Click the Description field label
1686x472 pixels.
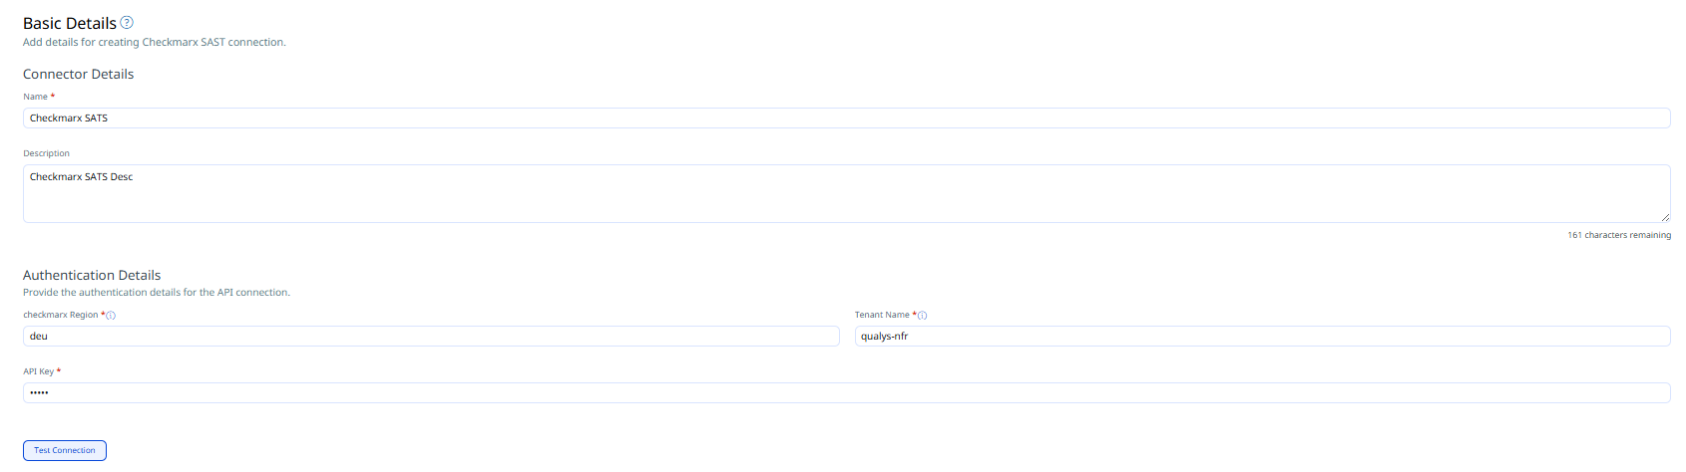(x=46, y=153)
